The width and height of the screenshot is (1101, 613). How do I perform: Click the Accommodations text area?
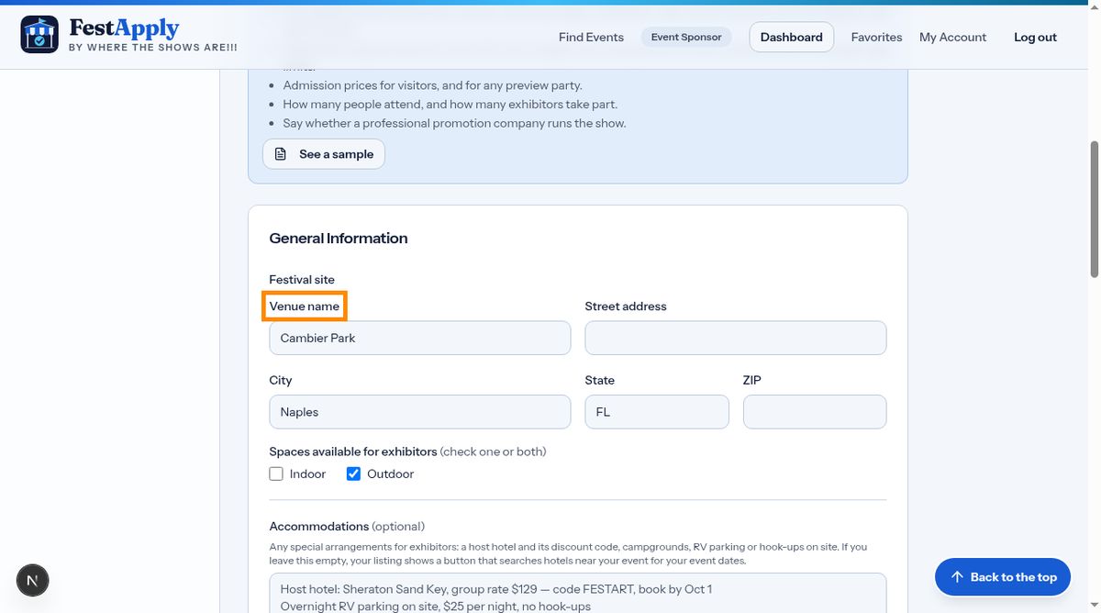[578, 593]
